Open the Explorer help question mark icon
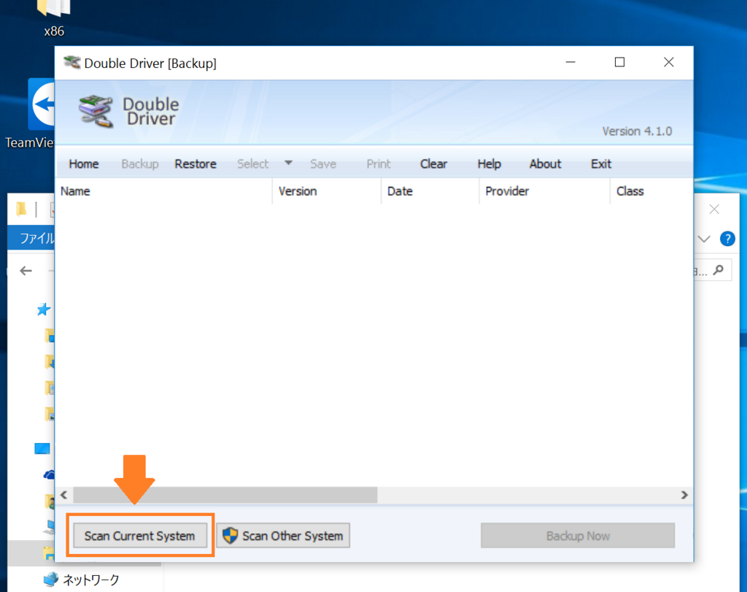The image size is (747, 592). point(727,238)
